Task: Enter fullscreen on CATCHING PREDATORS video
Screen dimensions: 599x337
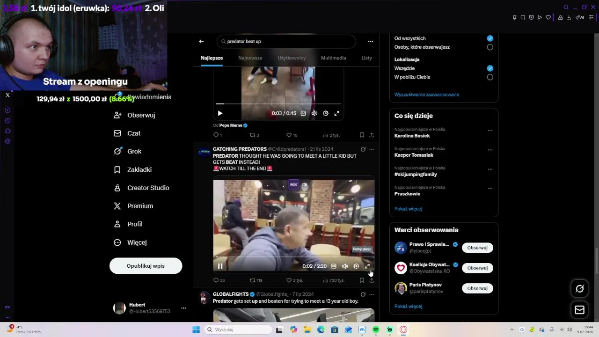Action: pyautogui.click(x=367, y=266)
